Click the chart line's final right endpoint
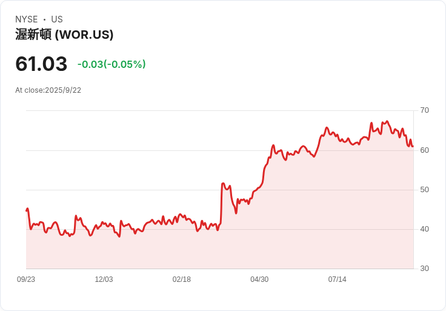The image size is (446, 311). click(x=413, y=146)
